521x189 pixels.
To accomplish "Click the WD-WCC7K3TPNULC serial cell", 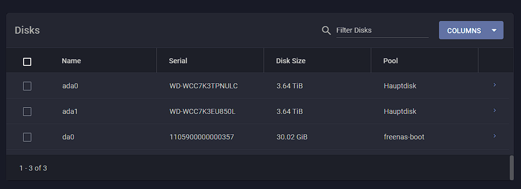I will pyautogui.click(x=204, y=86).
